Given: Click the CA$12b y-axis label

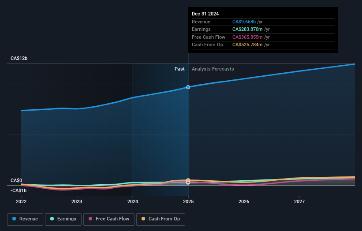Looking at the screenshot, I should pos(19,58).
